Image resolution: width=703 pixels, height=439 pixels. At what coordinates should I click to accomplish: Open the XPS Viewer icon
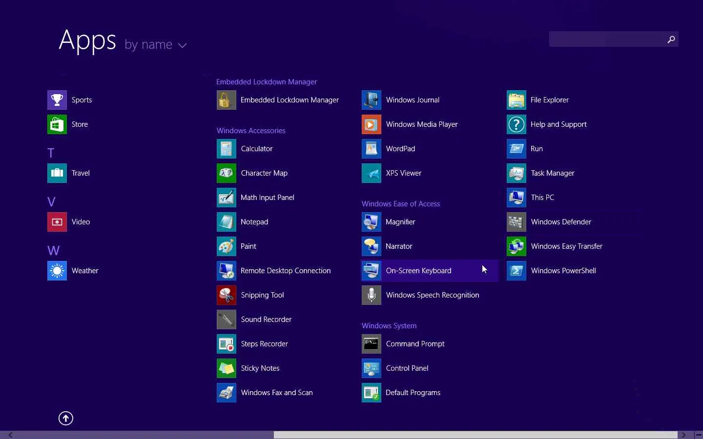click(372, 173)
